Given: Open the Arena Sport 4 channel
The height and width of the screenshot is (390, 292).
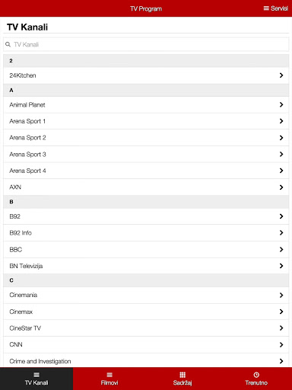Looking at the screenshot, I should [146, 171].
